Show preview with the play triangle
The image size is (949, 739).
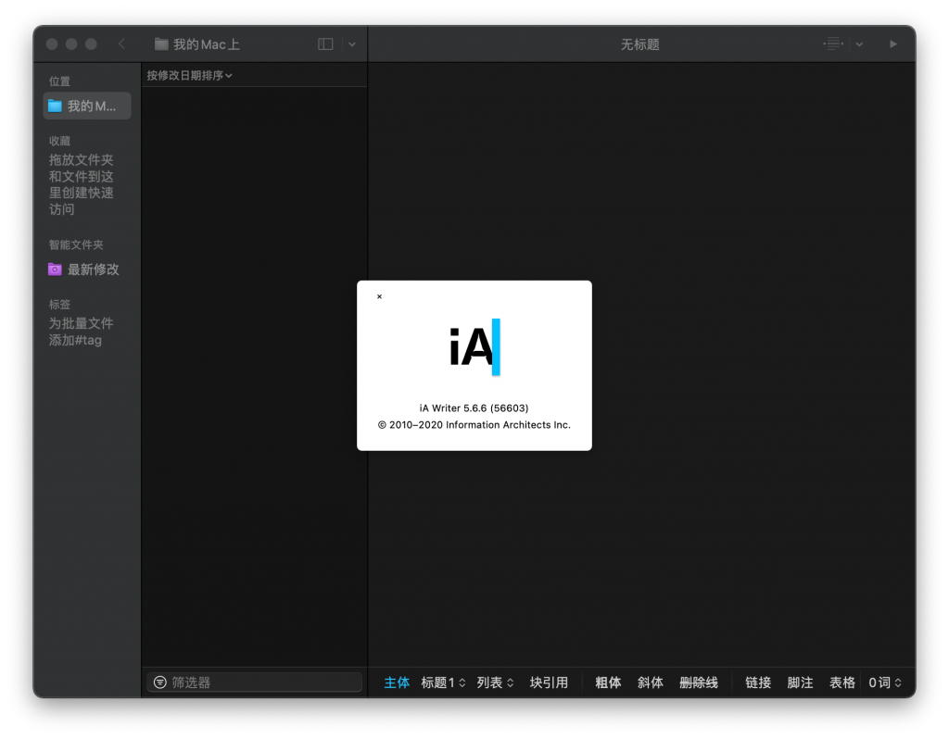point(893,44)
